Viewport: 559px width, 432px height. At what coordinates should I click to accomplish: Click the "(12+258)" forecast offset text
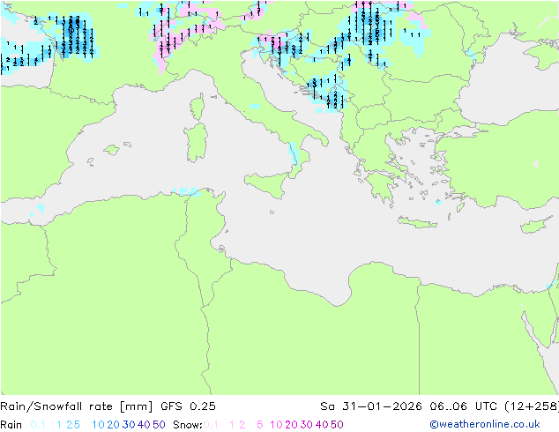pyautogui.click(x=533, y=406)
